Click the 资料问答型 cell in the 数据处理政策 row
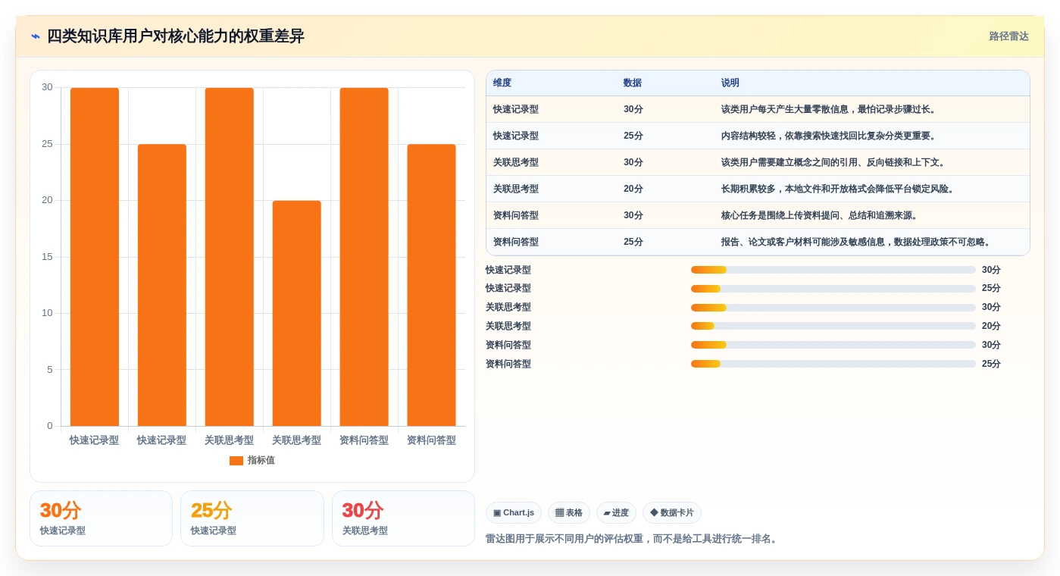 [516, 242]
